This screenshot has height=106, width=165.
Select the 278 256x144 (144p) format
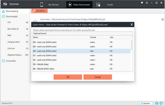point(82,64)
